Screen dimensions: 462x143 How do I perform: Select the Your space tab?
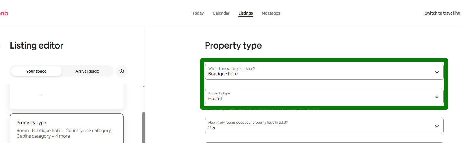(36, 71)
